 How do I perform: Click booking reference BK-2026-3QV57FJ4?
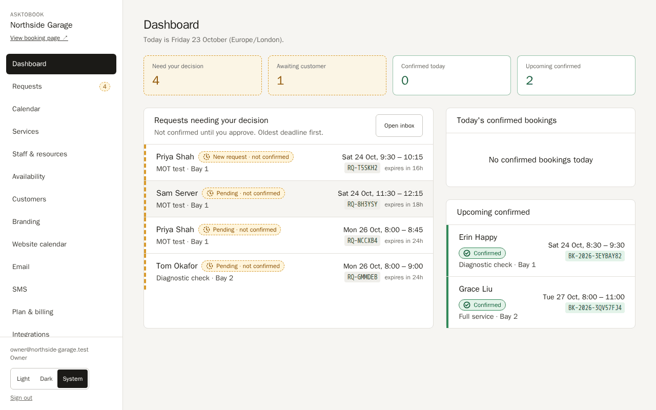tap(595, 308)
